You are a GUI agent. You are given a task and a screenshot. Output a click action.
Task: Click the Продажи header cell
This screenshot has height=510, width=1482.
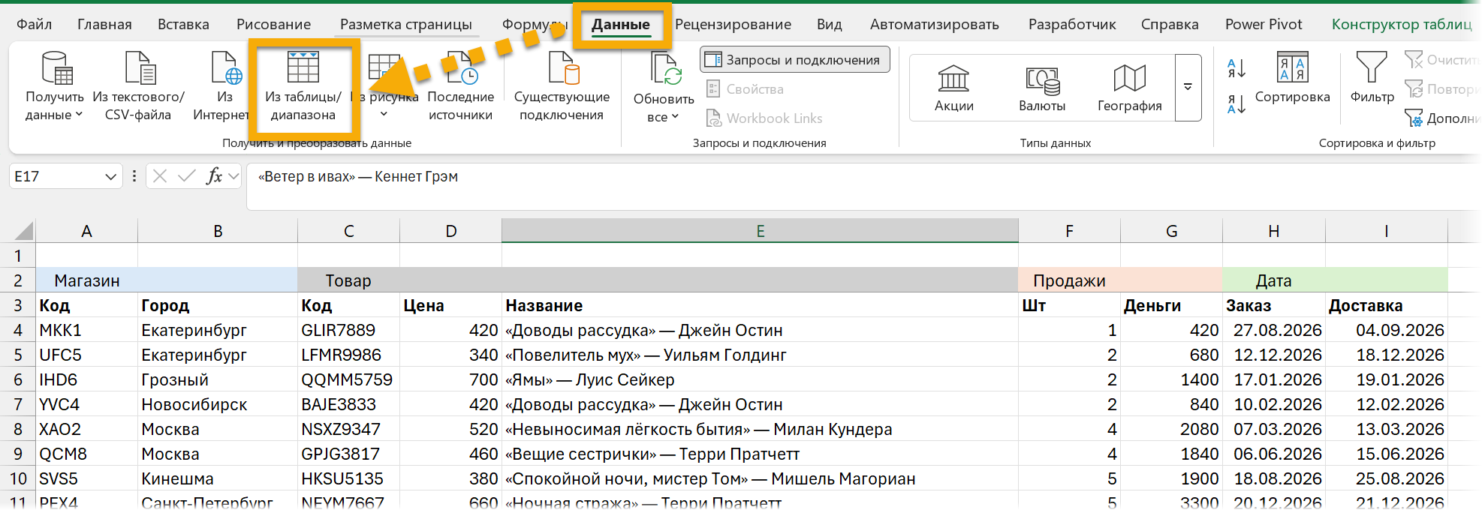[x=1120, y=280]
